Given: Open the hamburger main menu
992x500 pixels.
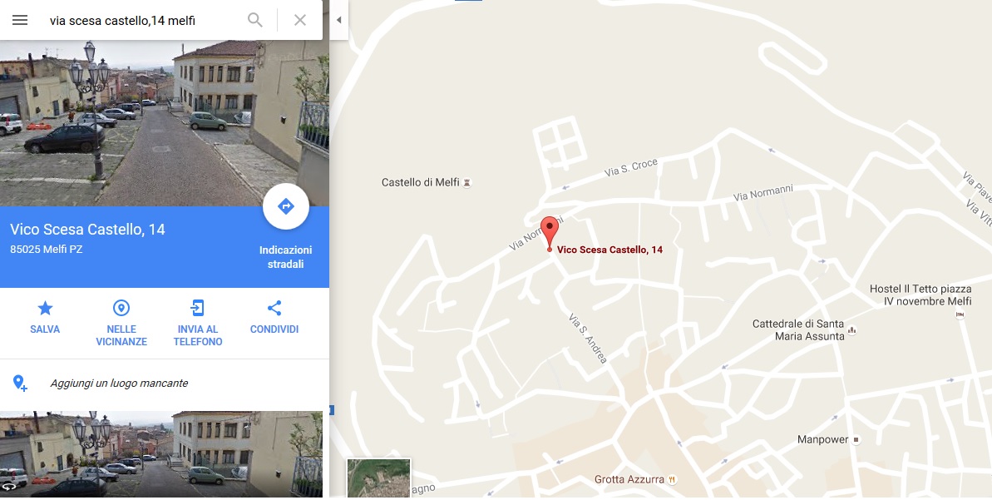Looking at the screenshot, I should click(x=20, y=20).
